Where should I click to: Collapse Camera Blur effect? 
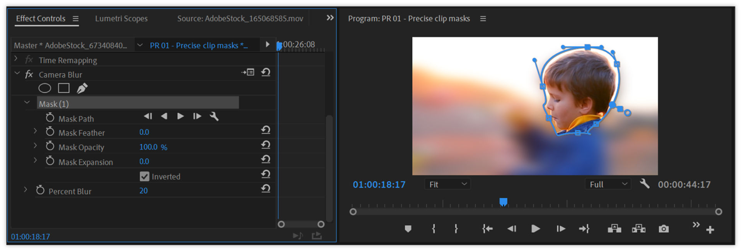pyautogui.click(x=17, y=73)
